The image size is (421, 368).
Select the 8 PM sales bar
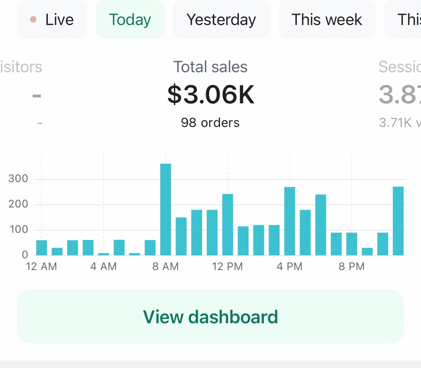click(352, 244)
